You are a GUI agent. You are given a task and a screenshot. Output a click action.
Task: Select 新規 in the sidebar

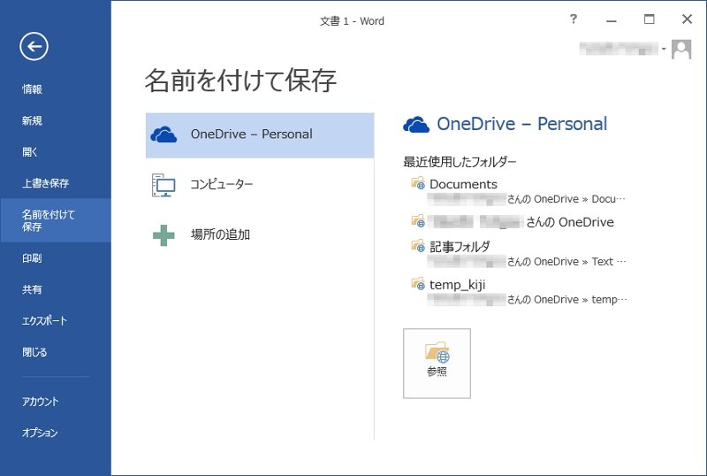tap(33, 120)
